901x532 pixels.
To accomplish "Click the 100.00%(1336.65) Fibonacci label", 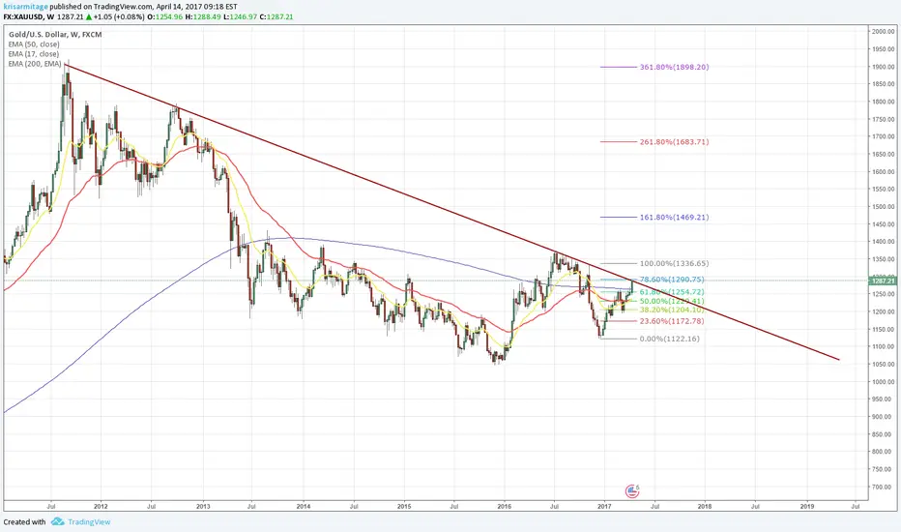I will [x=674, y=263].
